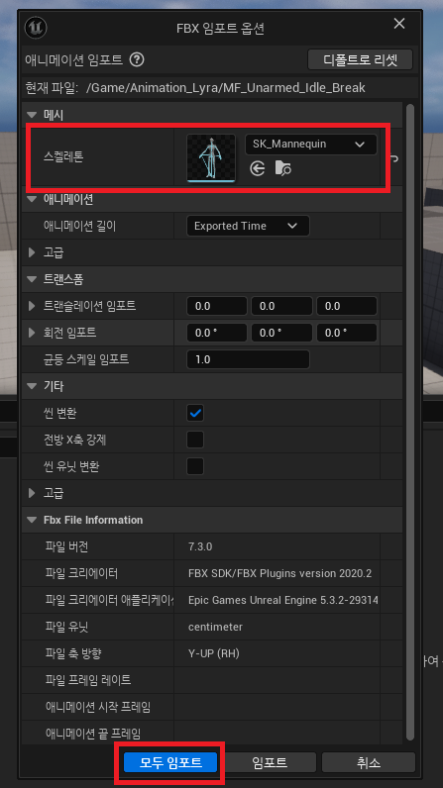Click the 애니메이션 시작 프레임 label
The image size is (443, 788).
click(97, 707)
